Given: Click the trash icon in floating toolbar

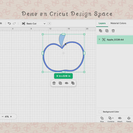Looking at the screenshot, I should click(x=54, y=83).
